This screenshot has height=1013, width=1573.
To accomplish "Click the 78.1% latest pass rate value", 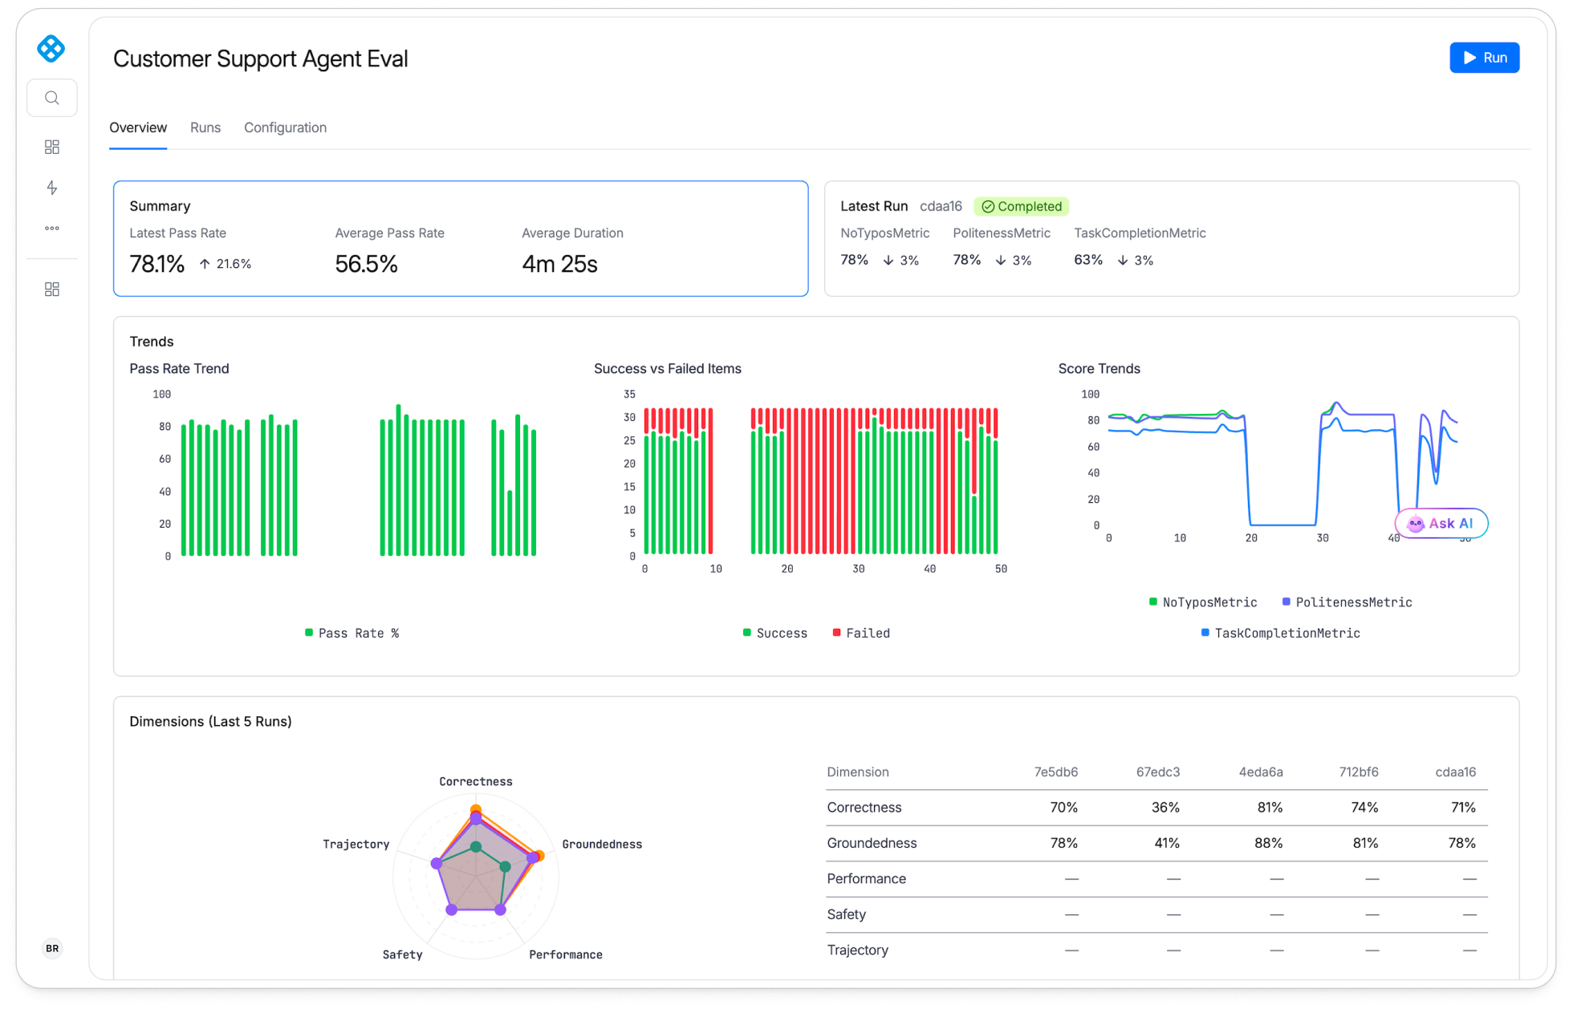I will [157, 264].
